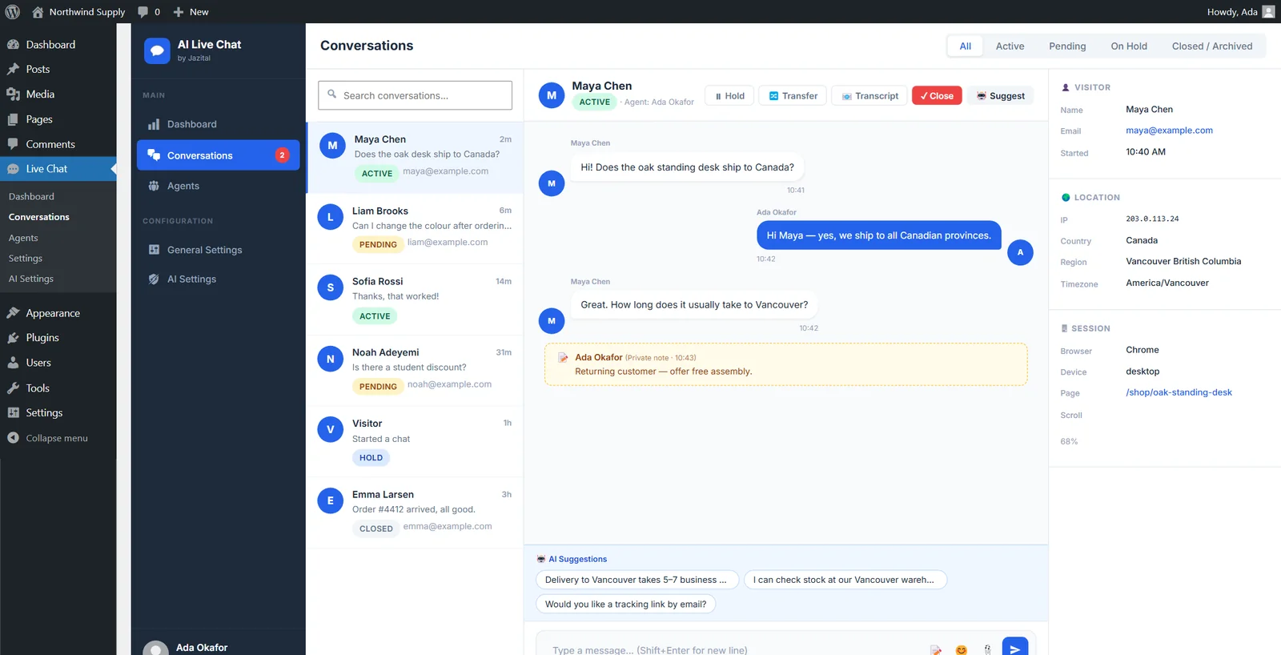Open Emma Larsen's closed conversation
Viewport: 1281px width, 655px height.
point(415,512)
